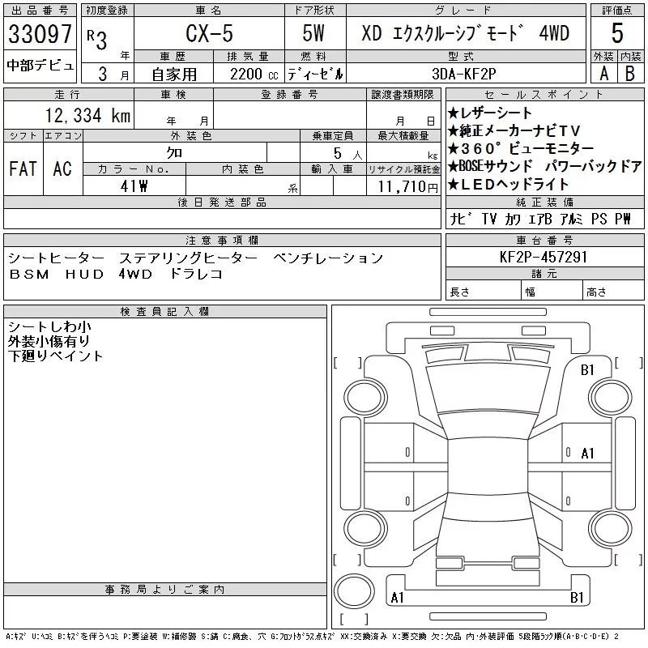Select the note "ベンチレーション"
The width and height of the screenshot is (648, 648).
coord(329,258)
